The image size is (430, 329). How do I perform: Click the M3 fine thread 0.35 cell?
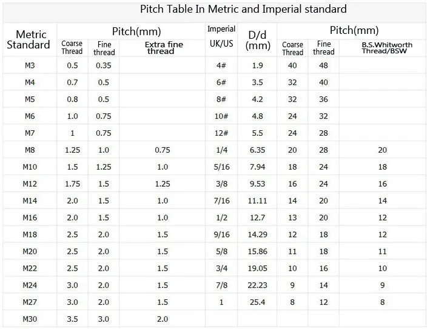click(x=103, y=65)
